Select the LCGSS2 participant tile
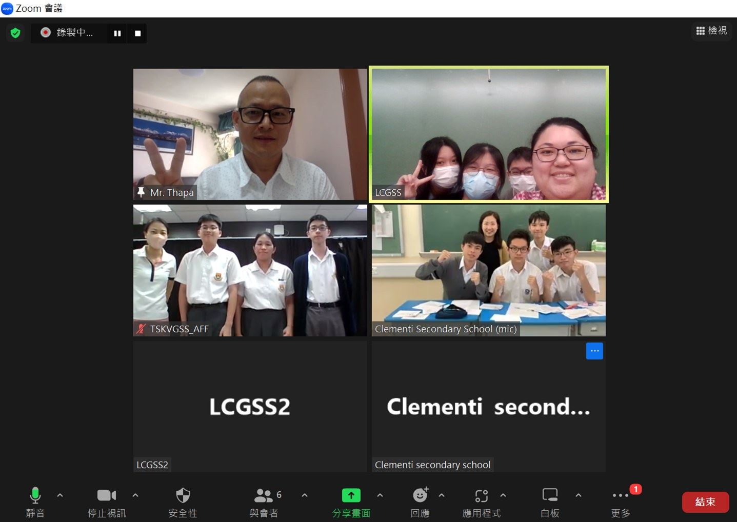The image size is (737, 522). (250, 407)
